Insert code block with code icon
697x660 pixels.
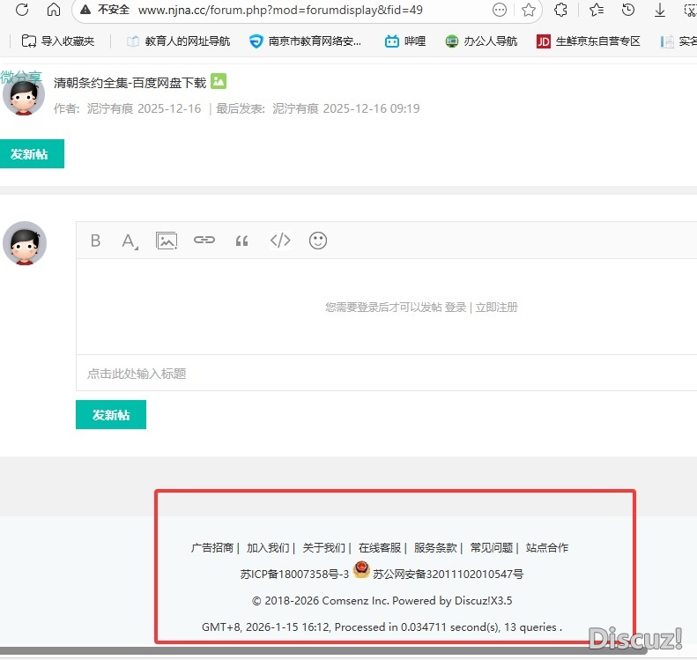pos(280,241)
